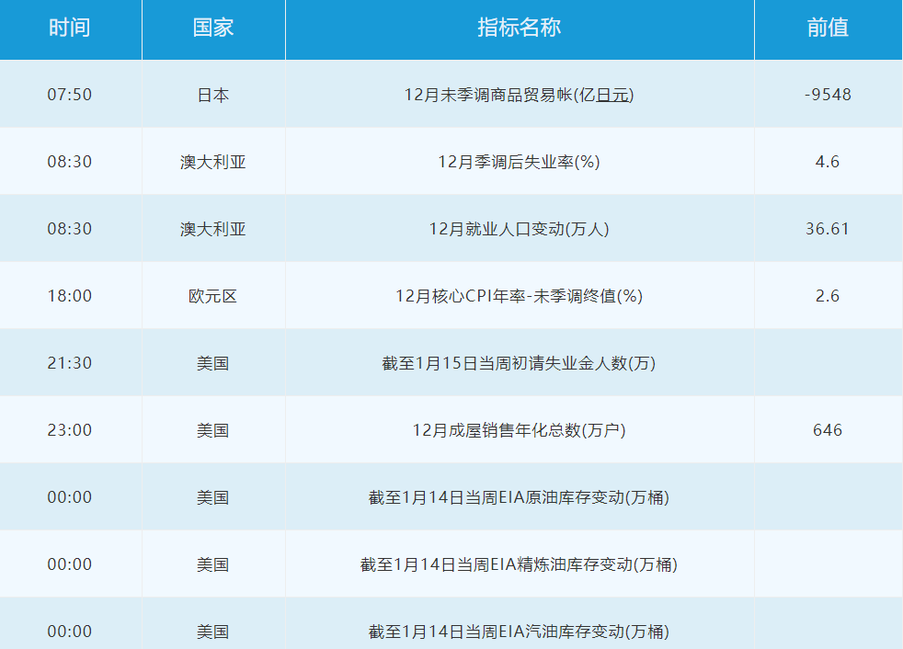Select 08:30 in the 失业率 row
Screen dimensions: 903x649
coord(70,162)
